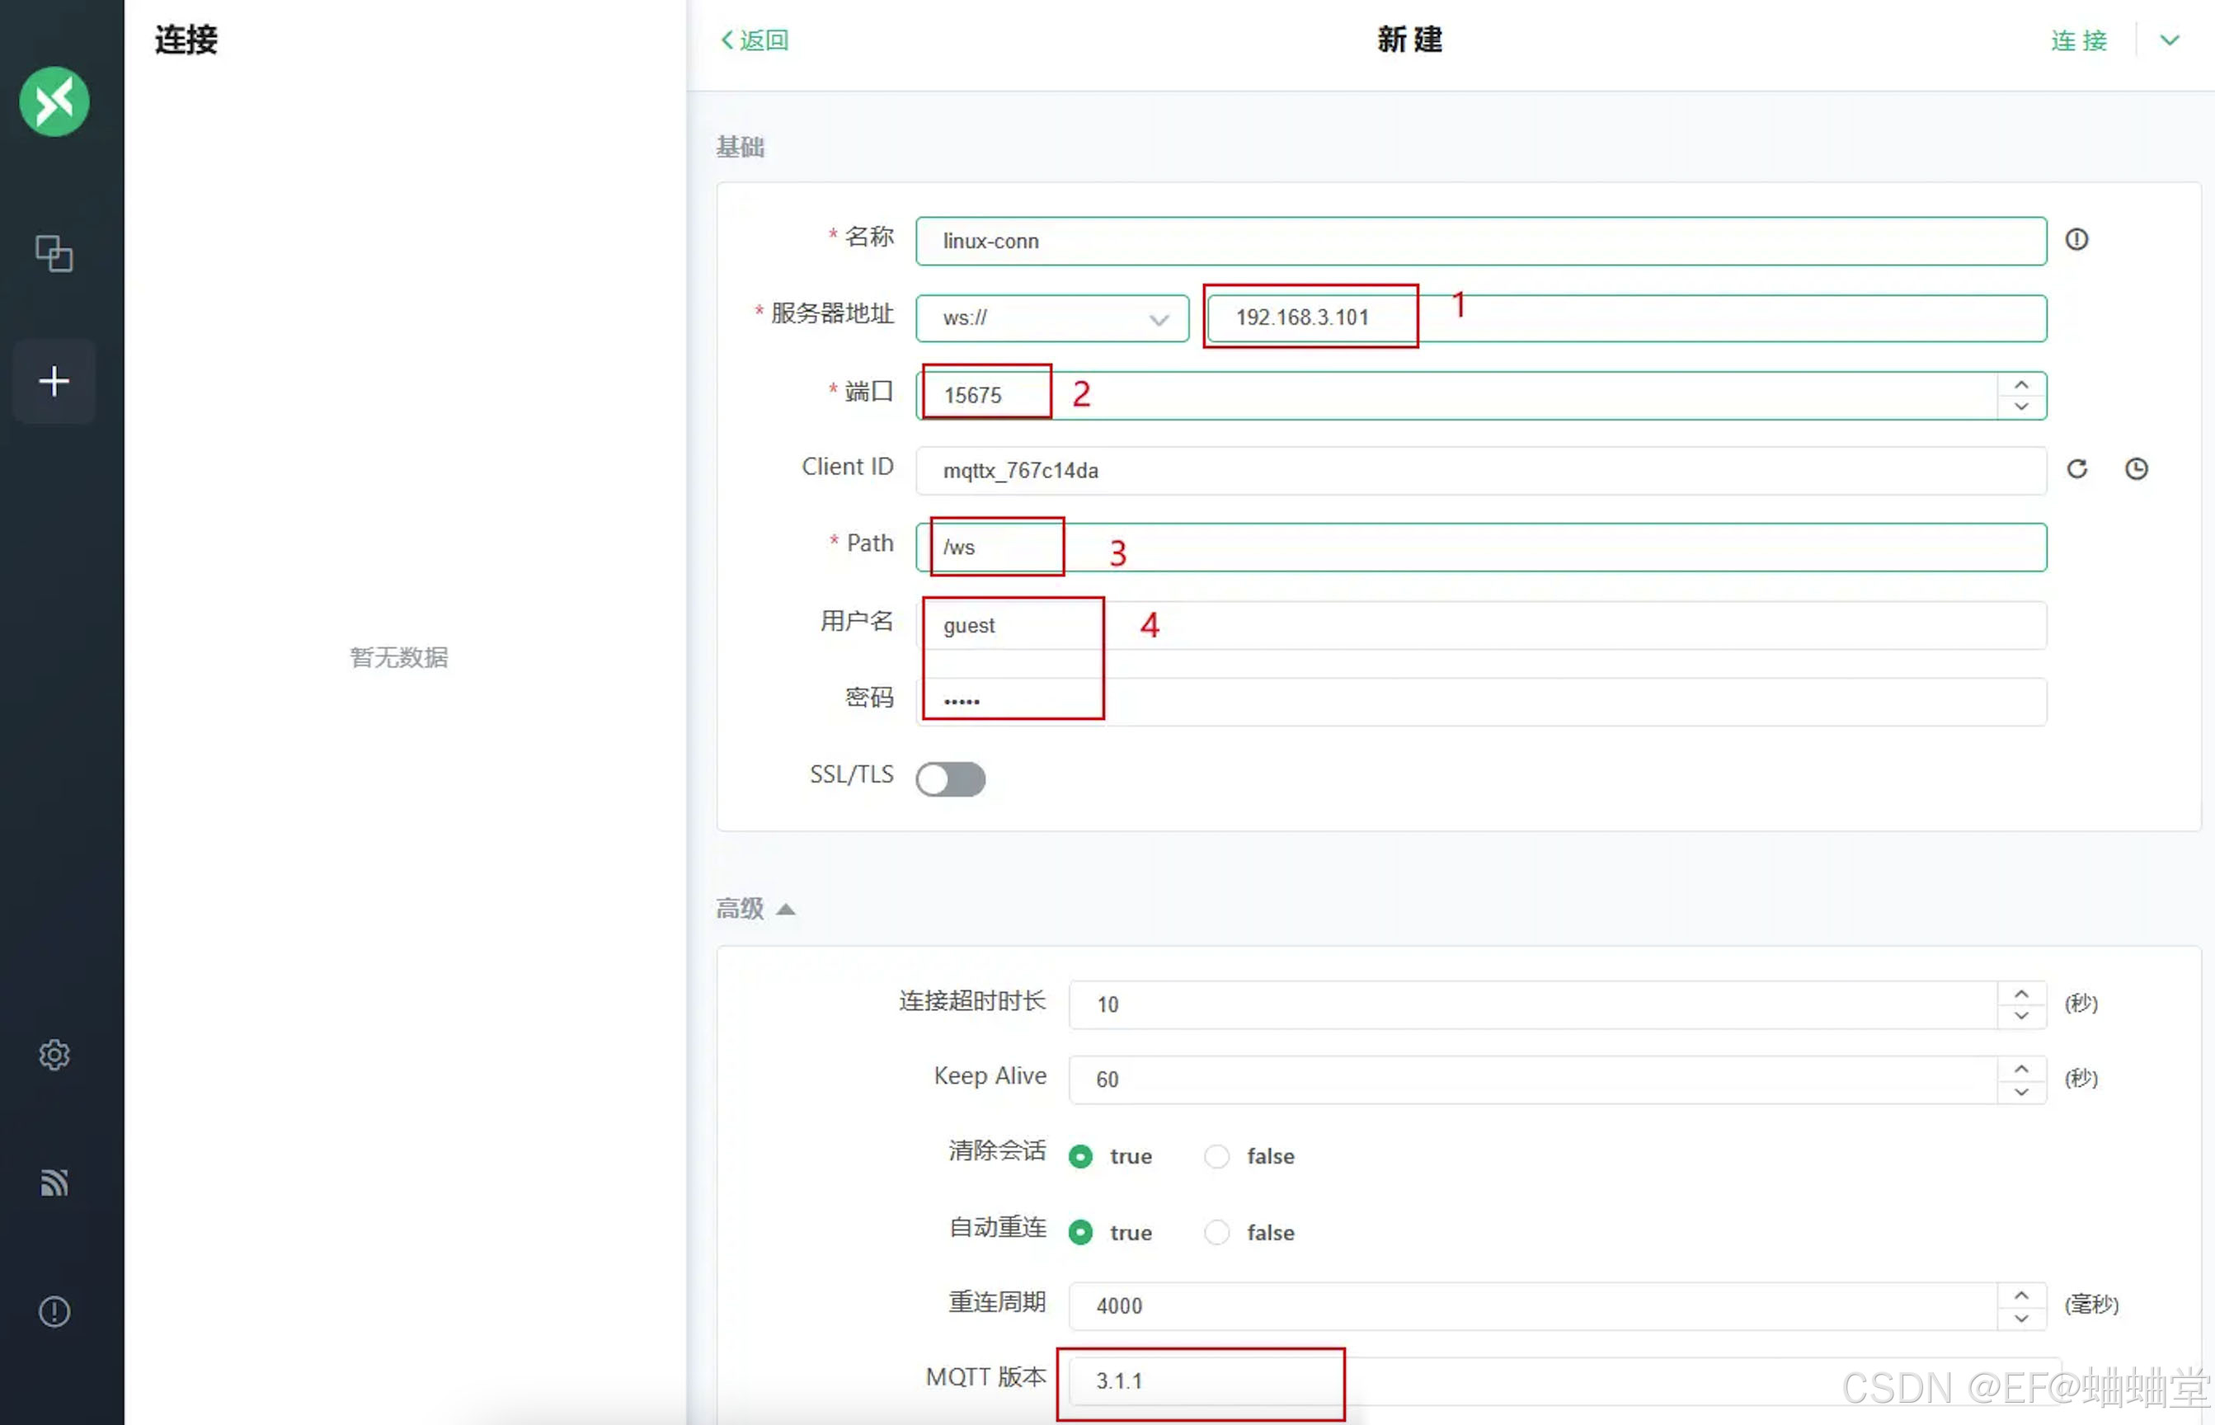Collapse the 高级 advanced section
2215x1425 pixels.
[756, 909]
